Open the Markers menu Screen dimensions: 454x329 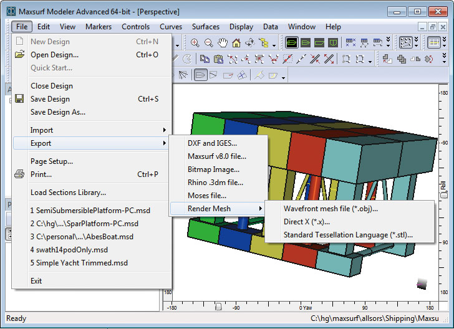click(99, 27)
